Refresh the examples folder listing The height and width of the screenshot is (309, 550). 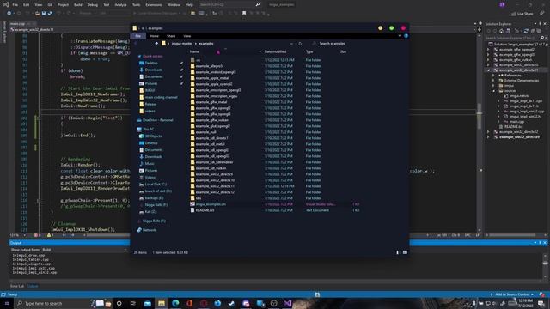click(300, 44)
